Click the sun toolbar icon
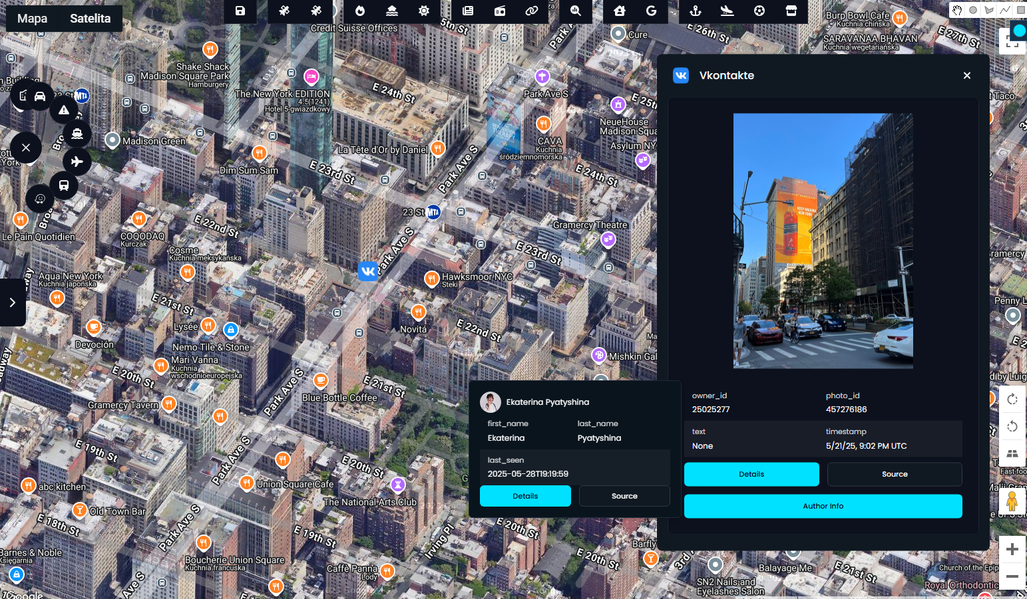 click(x=424, y=11)
